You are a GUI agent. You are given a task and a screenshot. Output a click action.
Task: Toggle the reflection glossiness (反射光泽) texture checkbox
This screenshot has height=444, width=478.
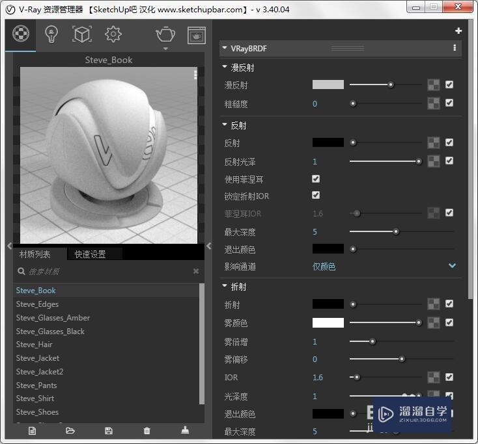(449, 161)
